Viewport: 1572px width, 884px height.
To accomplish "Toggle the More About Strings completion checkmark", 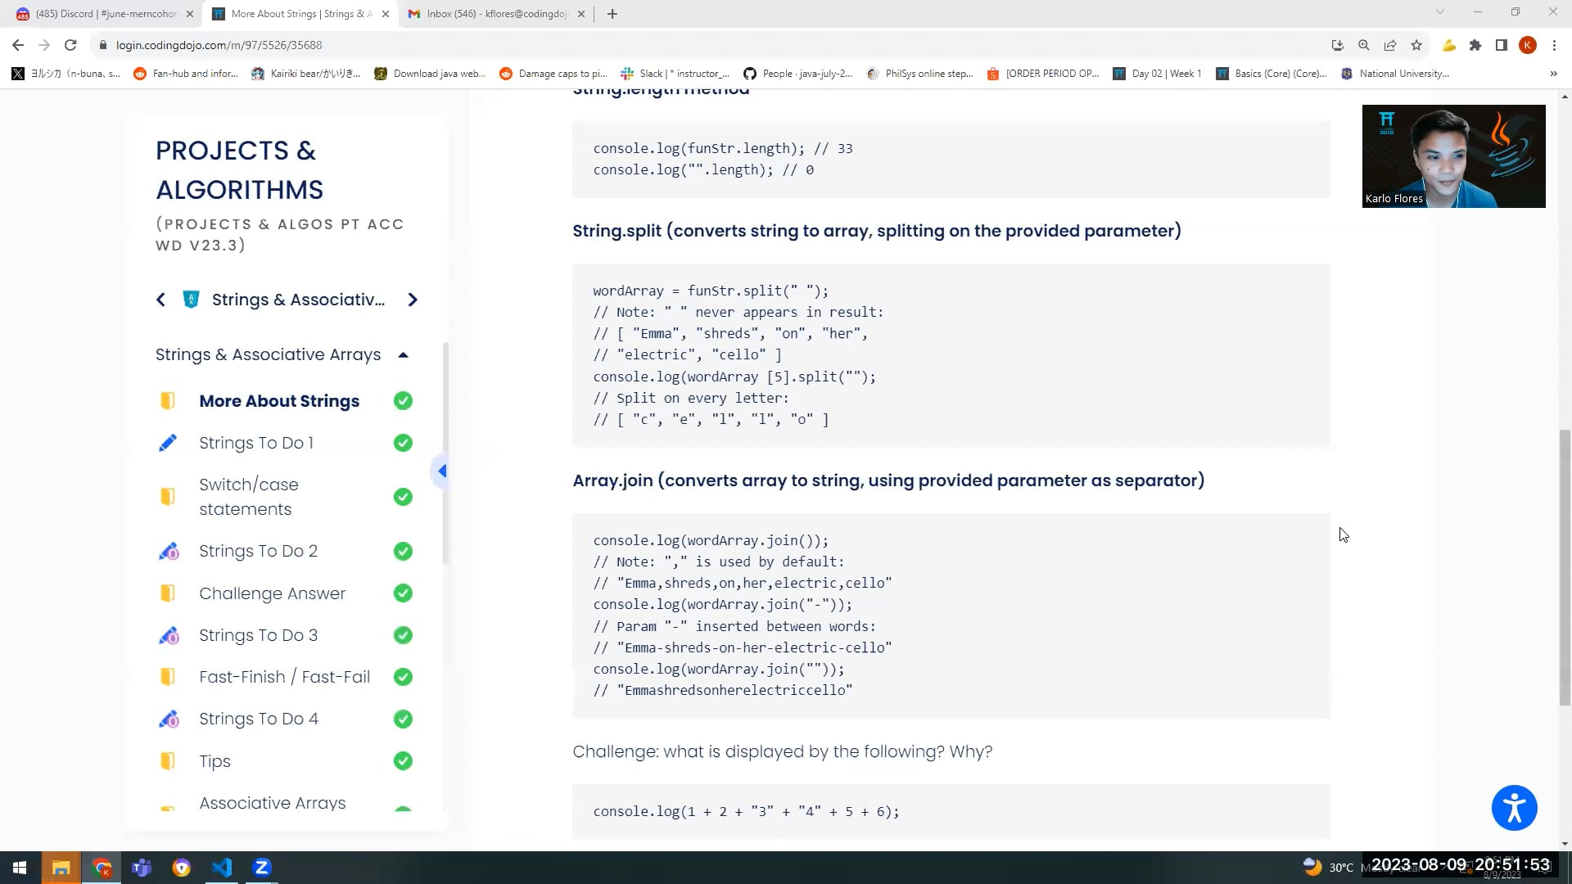I will point(403,401).
